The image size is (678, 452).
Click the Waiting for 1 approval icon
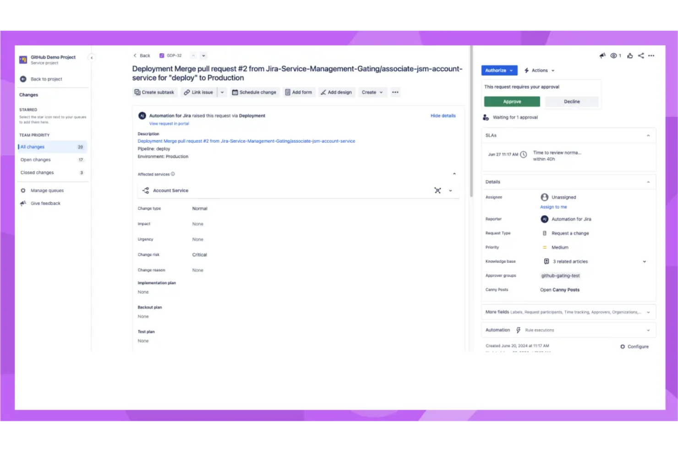486,118
